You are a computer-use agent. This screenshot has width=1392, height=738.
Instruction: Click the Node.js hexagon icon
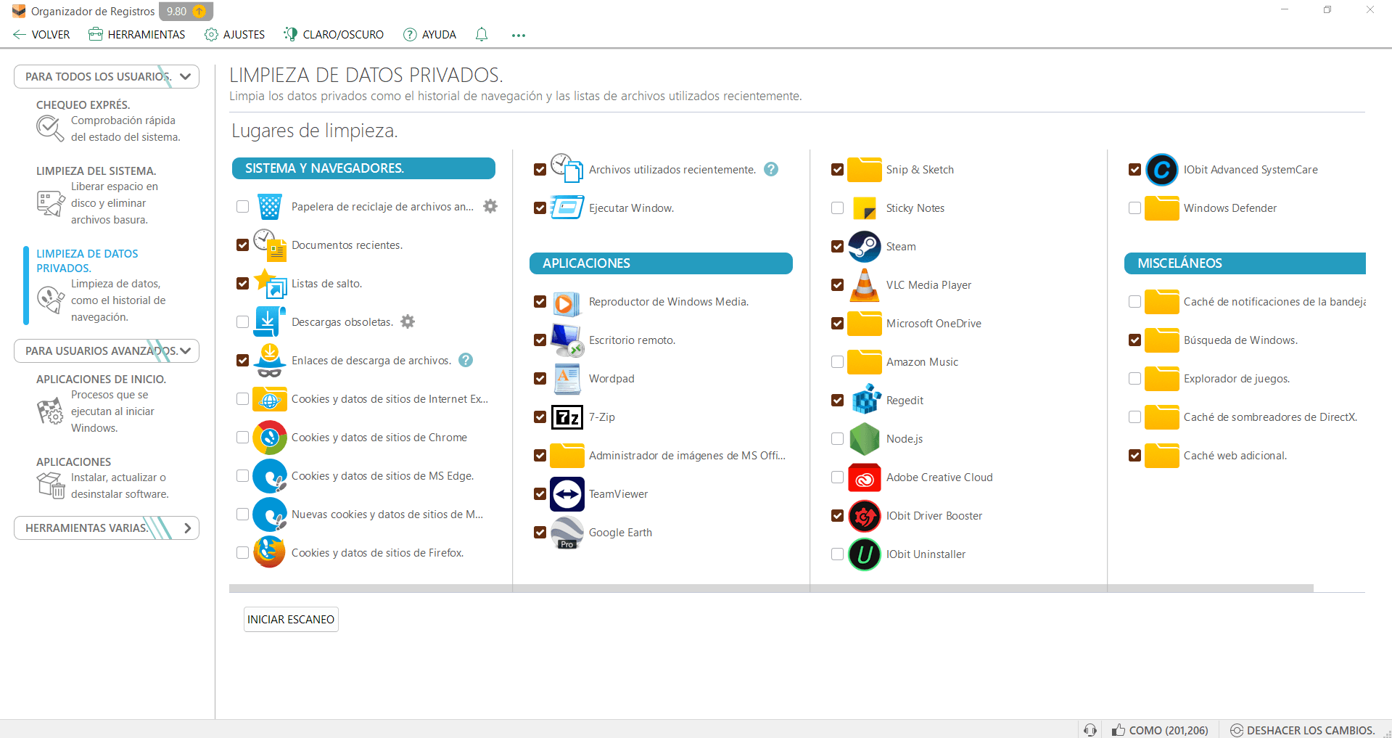tap(865, 438)
